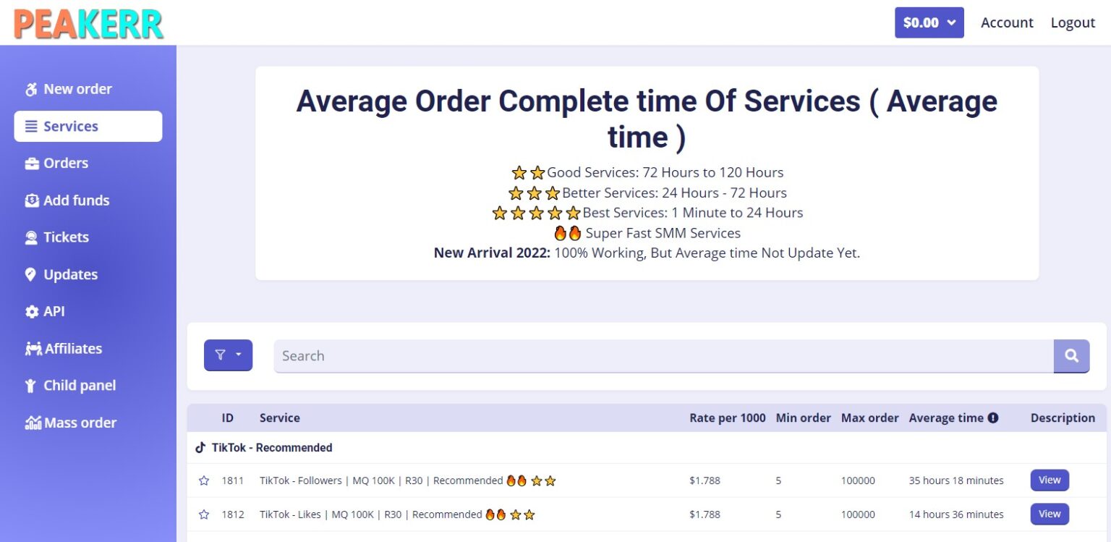Click the search magnifier icon button
This screenshot has height=542, width=1111.
click(1071, 356)
